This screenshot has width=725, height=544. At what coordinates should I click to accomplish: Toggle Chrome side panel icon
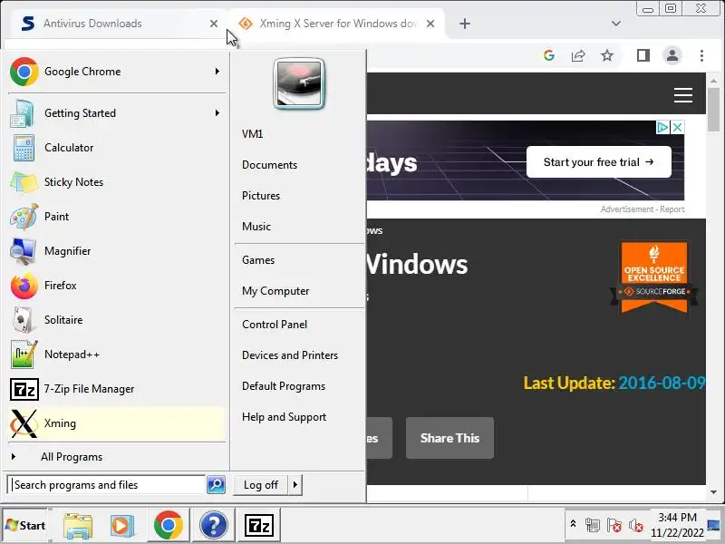pyautogui.click(x=643, y=56)
